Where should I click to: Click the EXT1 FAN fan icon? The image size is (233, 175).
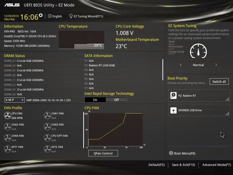click(7, 149)
